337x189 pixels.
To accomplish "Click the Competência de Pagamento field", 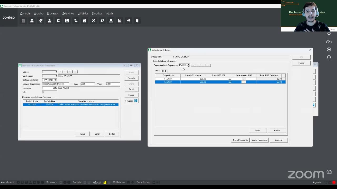I will point(183,65).
